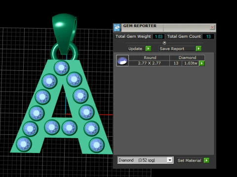Click the Save Report label
The height and width of the screenshot is (177, 237).
(x=172, y=49)
